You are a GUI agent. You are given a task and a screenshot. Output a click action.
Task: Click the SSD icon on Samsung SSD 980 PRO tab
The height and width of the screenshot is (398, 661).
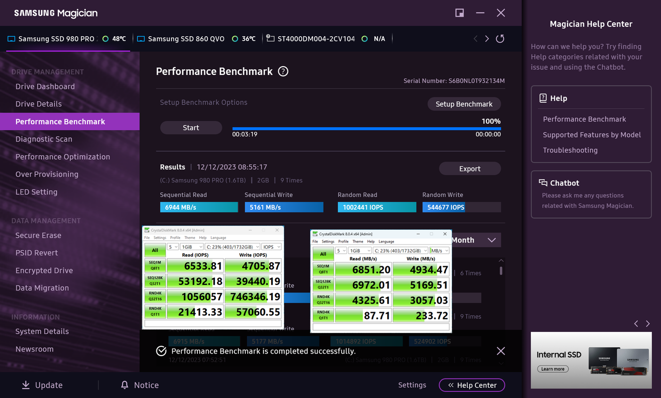(11, 38)
